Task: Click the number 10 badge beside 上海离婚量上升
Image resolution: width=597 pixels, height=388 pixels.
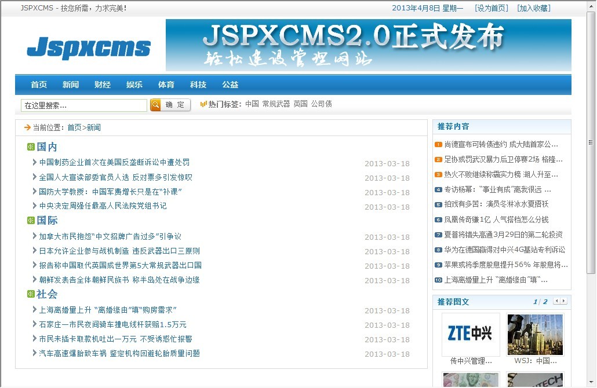Action: pyautogui.click(x=438, y=280)
